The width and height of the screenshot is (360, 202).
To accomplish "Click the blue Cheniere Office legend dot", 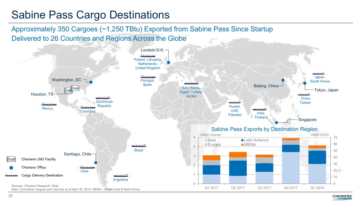I will pyautogui.click(x=12, y=167).
